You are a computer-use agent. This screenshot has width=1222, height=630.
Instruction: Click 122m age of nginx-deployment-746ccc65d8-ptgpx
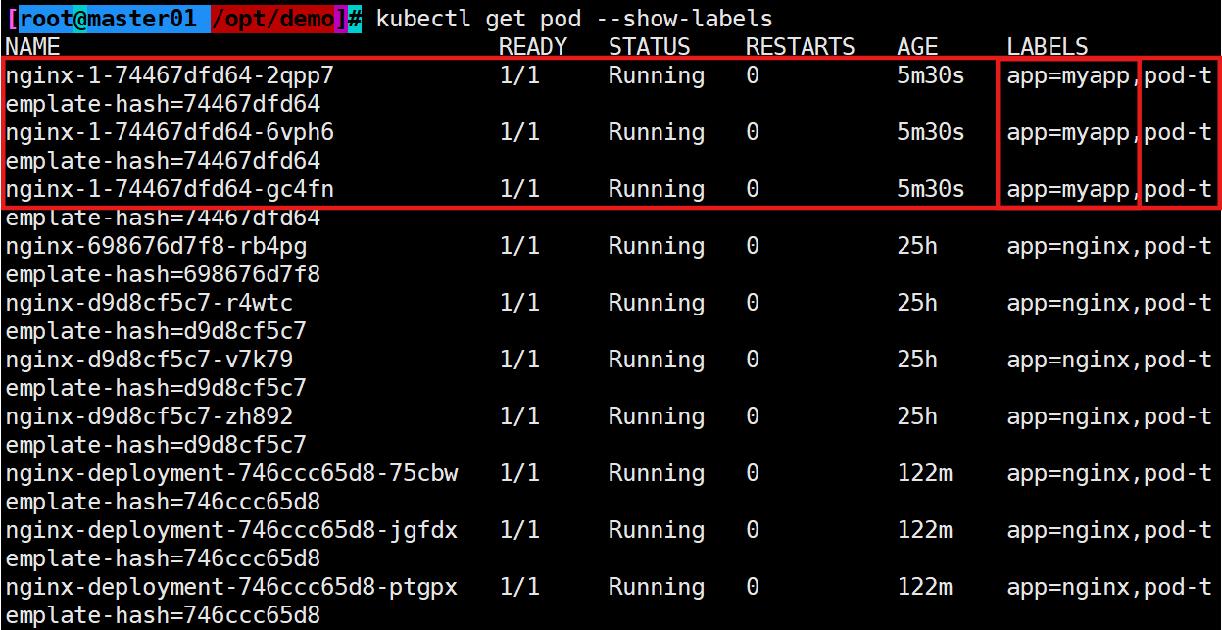(924, 587)
